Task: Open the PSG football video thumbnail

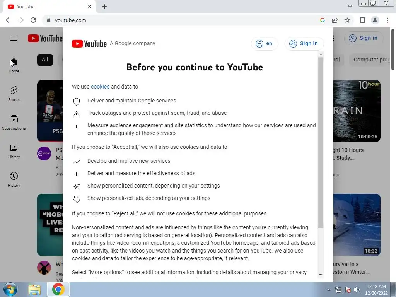Action: point(50,111)
